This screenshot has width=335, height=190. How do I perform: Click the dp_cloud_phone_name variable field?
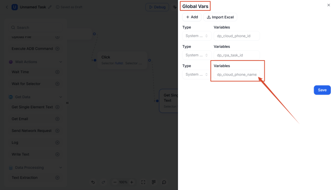(x=237, y=74)
